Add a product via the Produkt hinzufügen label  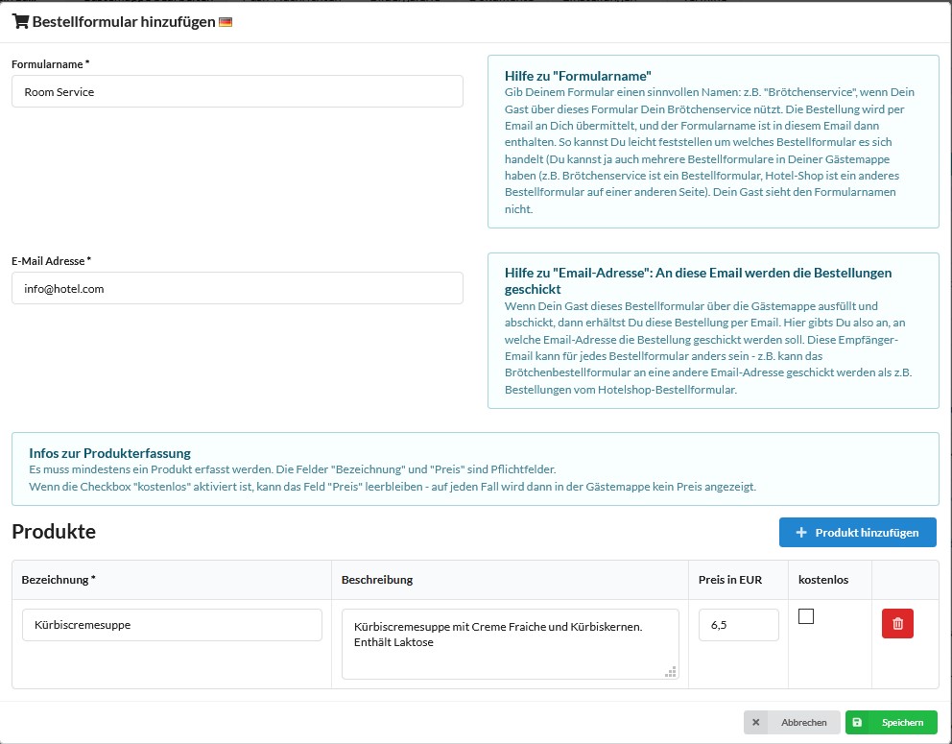tap(867, 533)
